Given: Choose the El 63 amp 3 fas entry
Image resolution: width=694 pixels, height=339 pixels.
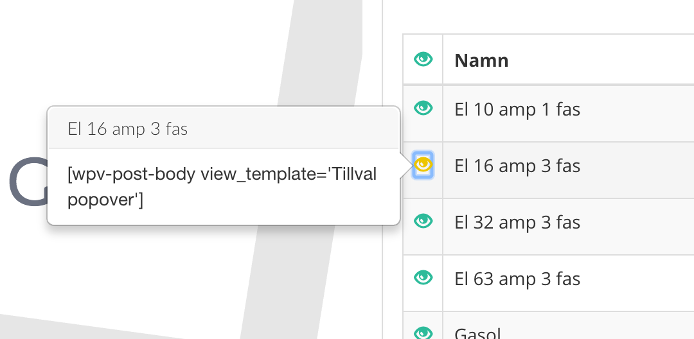Looking at the screenshot, I should 517,279.
